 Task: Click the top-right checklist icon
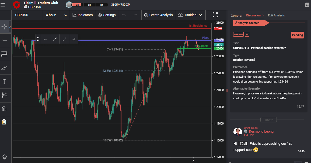click(x=307, y=5)
